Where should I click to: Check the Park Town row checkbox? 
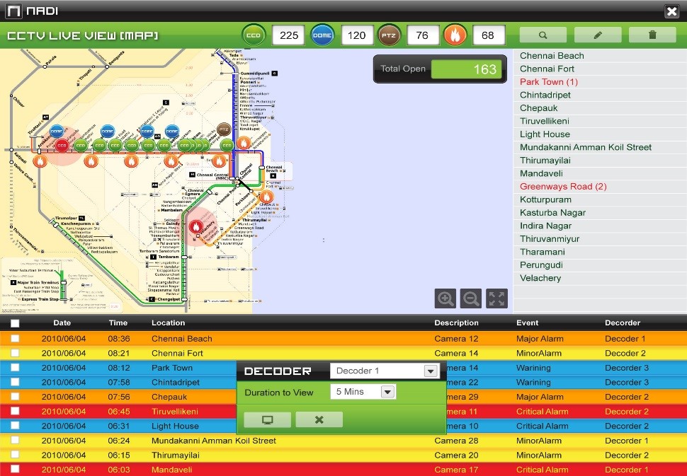tap(15, 367)
